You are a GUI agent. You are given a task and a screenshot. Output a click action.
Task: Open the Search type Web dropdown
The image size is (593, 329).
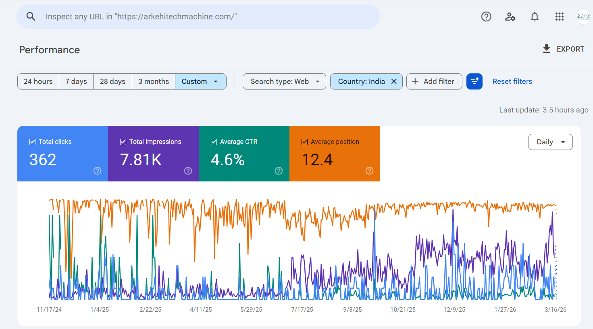click(x=284, y=81)
